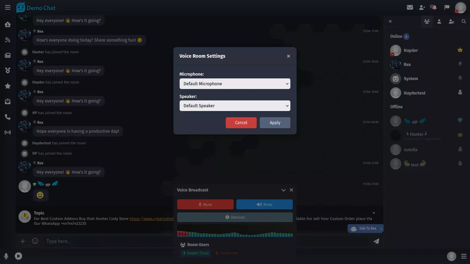Viewport: 470px width, 264px height.
Task: Click the notifications bell icon
Action: [x=434, y=7]
